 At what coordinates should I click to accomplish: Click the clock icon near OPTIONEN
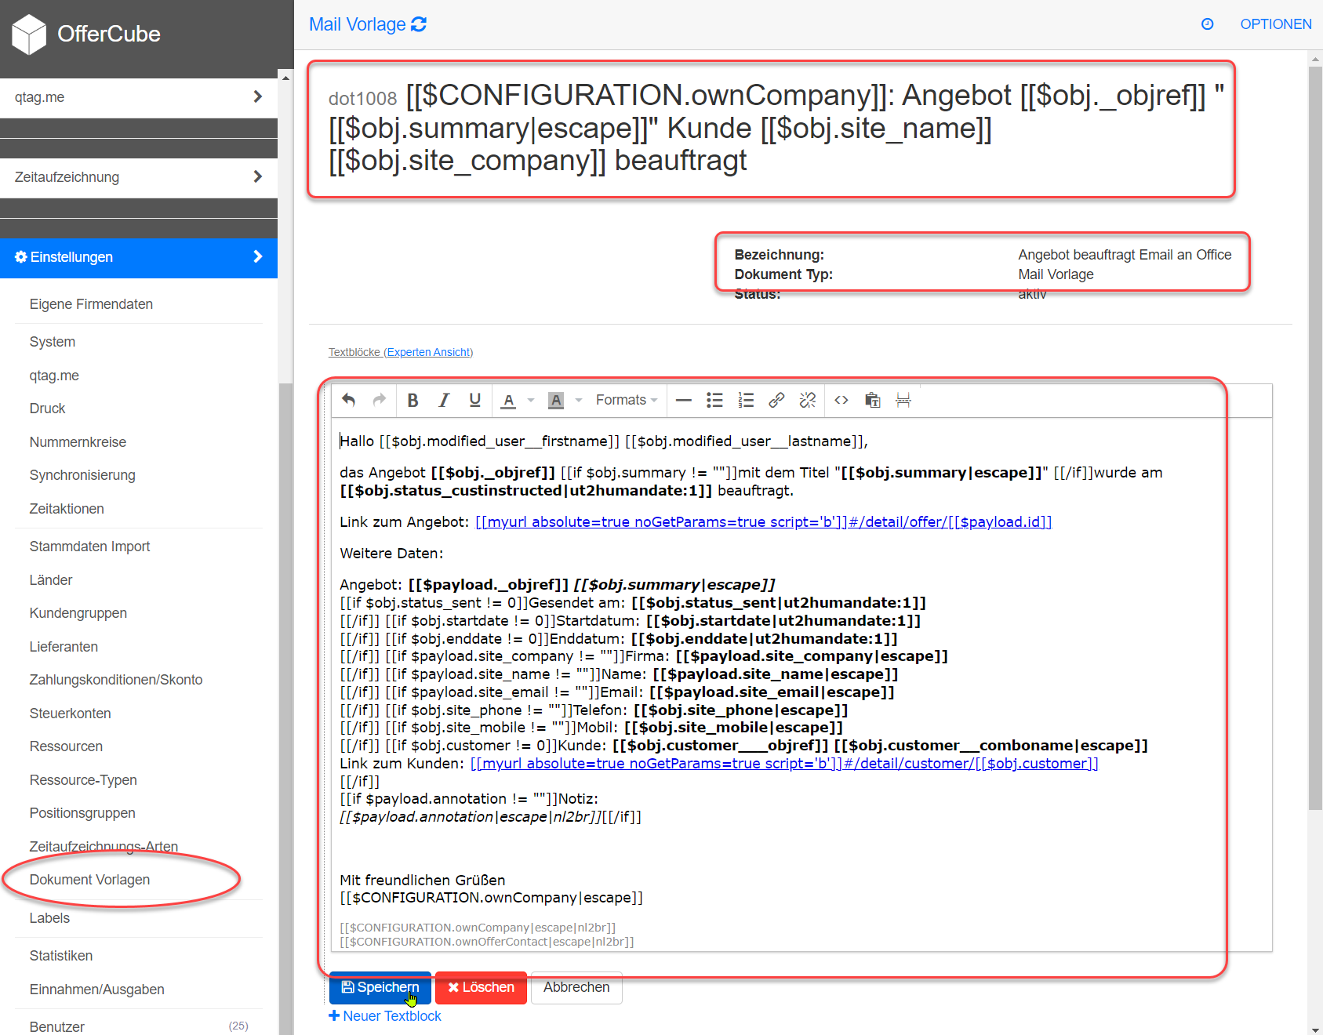pos(1208,24)
